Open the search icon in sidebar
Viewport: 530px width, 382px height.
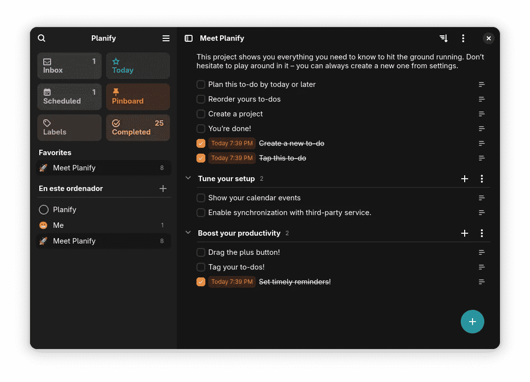42,38
